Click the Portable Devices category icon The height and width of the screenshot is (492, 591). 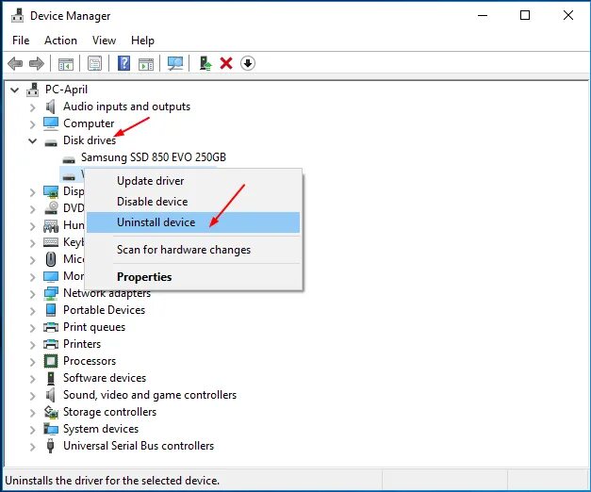click(51, 310)
